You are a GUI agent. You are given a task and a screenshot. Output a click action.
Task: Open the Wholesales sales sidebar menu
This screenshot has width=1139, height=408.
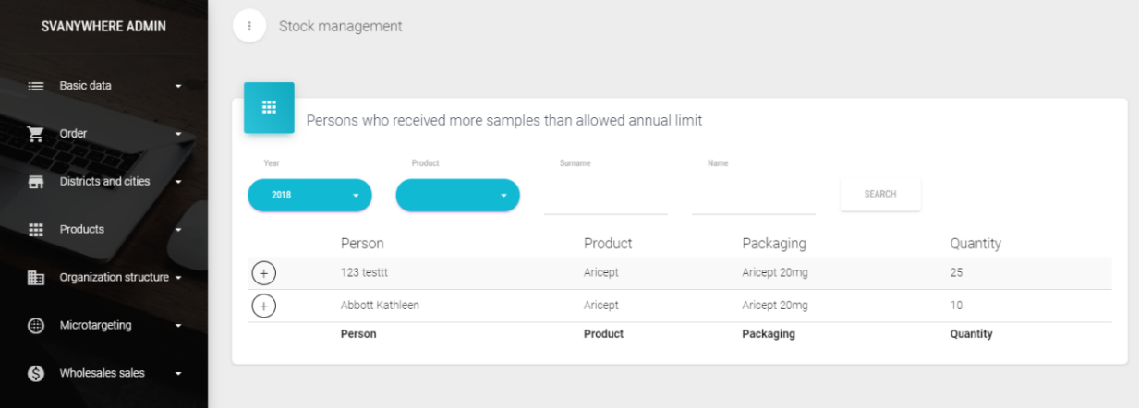(x=103, y=374)
